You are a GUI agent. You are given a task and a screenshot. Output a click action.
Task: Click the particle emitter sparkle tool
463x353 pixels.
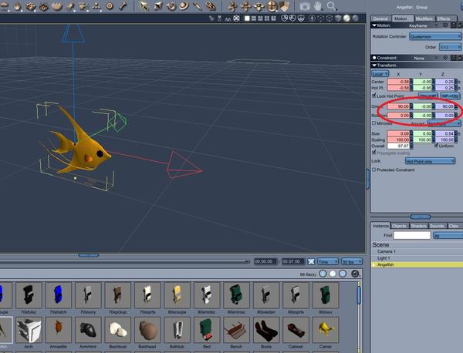pyautogui.click(x=83, y=5)
